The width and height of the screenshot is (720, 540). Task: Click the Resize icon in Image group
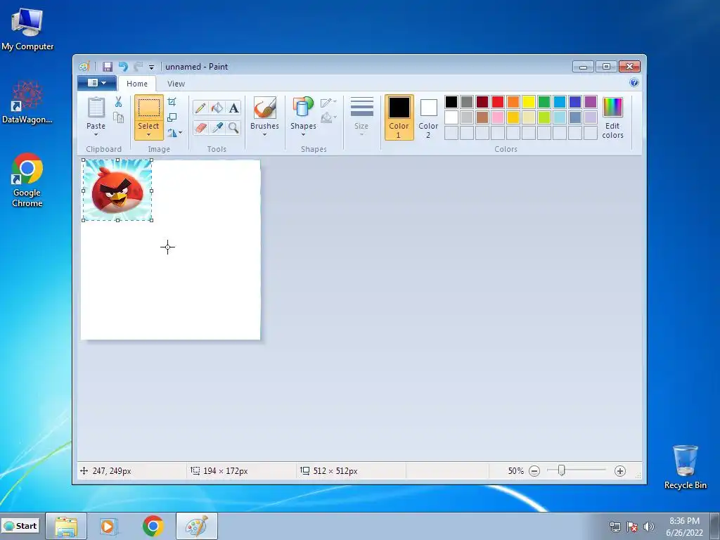click(172, 117)
